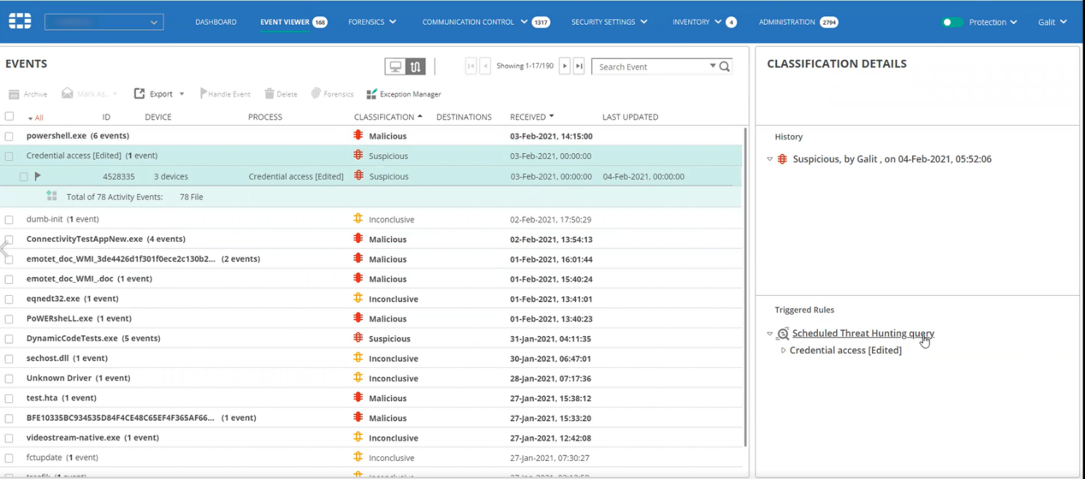
Task: Jump to the last events page
Action: pos(579,66)
